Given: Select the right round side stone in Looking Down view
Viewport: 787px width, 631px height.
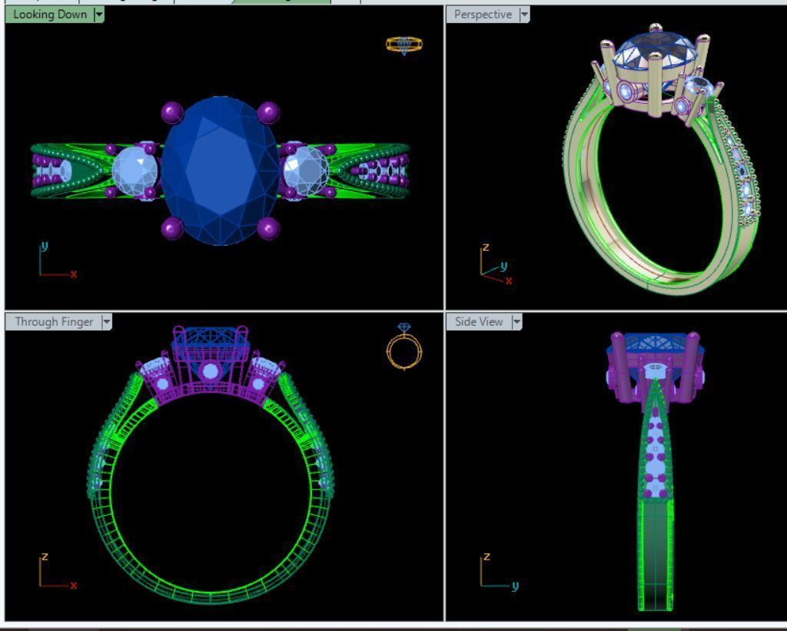Looking at the screenshot, I should [306, 171].
